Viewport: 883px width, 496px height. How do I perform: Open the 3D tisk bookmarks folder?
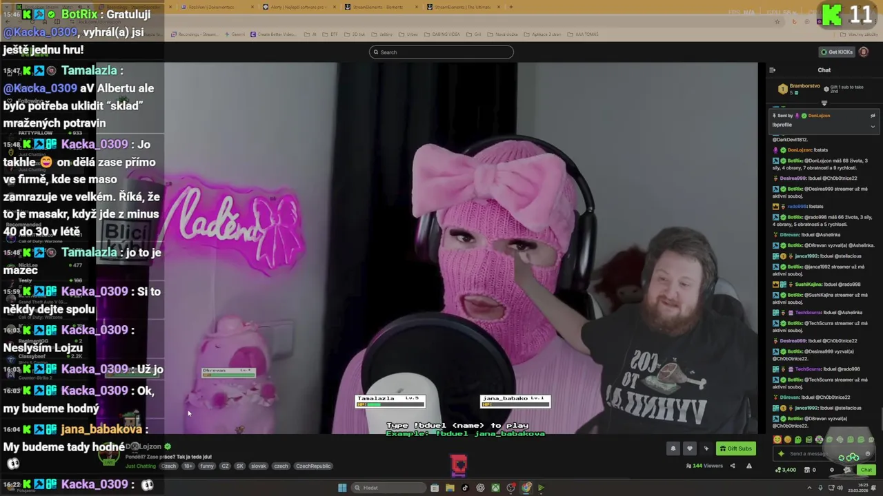(356, 34)
